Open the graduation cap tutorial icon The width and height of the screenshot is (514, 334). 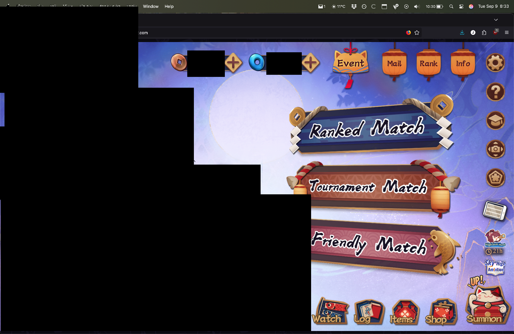[495, 120]
